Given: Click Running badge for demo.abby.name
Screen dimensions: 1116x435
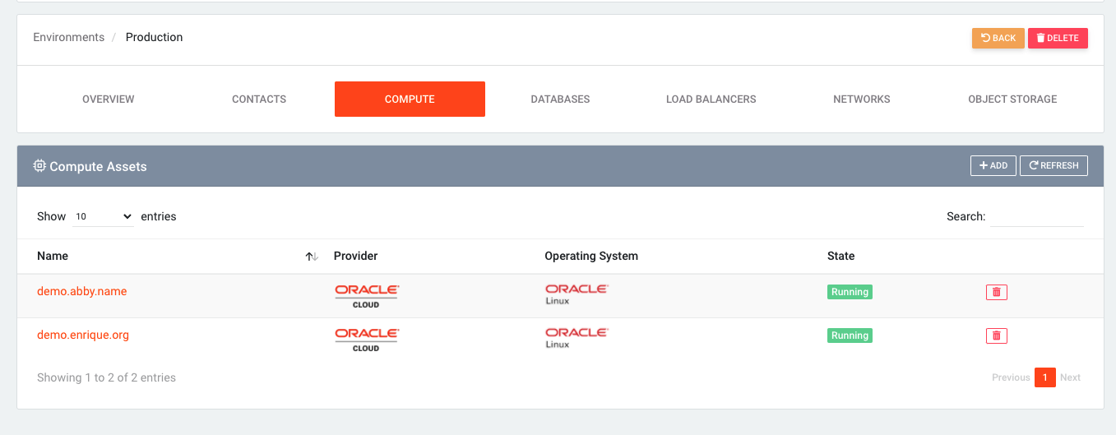Looking at the screenshot, I should click(850, 292).
